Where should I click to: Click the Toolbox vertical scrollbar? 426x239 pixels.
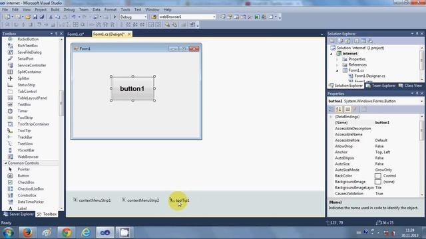pyautogui.click(x=61, y=103)
